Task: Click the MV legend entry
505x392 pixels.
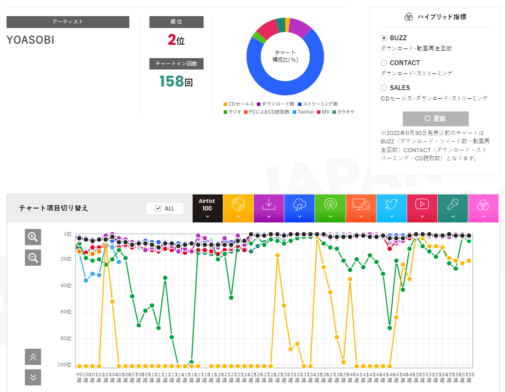Action: click(x=323, y=112)
